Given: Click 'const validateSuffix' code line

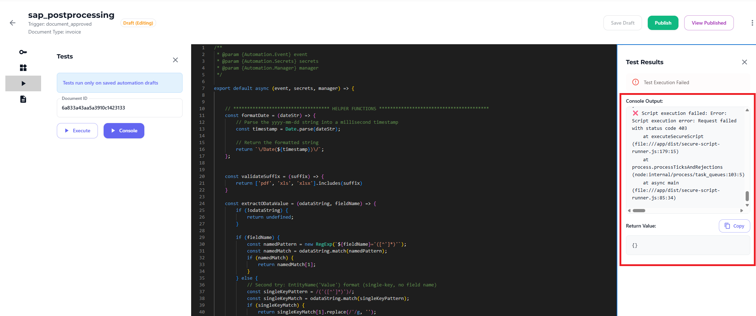Looking at the screenshot, I should (x=274, y=177).
